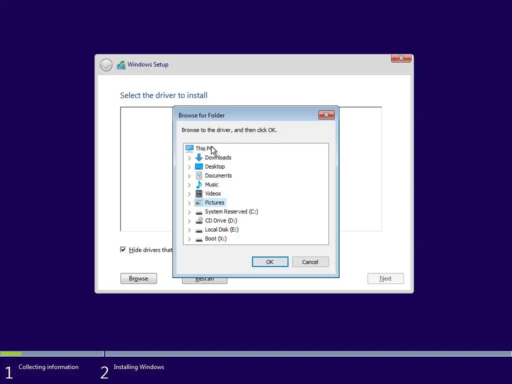Select the Documents label in the tree
Image resolution: width=512 pixels, height=384 pixels.
click(218, 175)
